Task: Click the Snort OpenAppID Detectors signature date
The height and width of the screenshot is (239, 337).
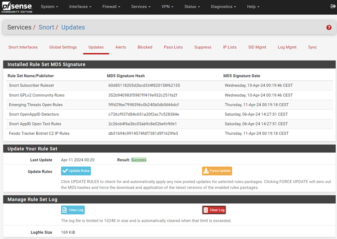Action: pyautogui.click(x=256, y=114)
